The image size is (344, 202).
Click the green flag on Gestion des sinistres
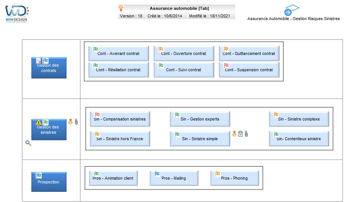(46, 122)
